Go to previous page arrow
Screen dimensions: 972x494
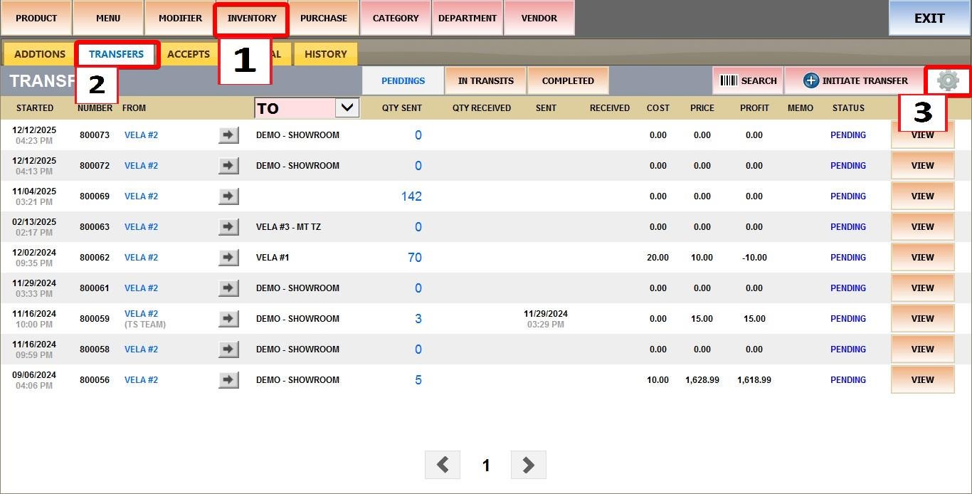tap(443, 465)
